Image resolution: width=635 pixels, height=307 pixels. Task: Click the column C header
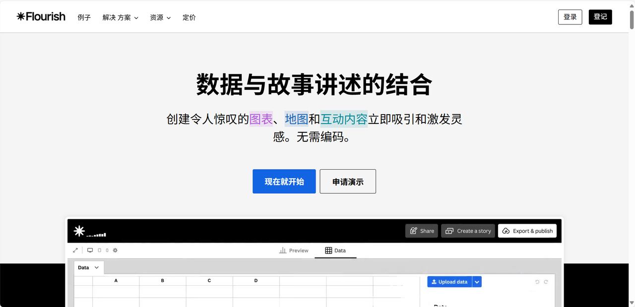(x=209, y=281)
